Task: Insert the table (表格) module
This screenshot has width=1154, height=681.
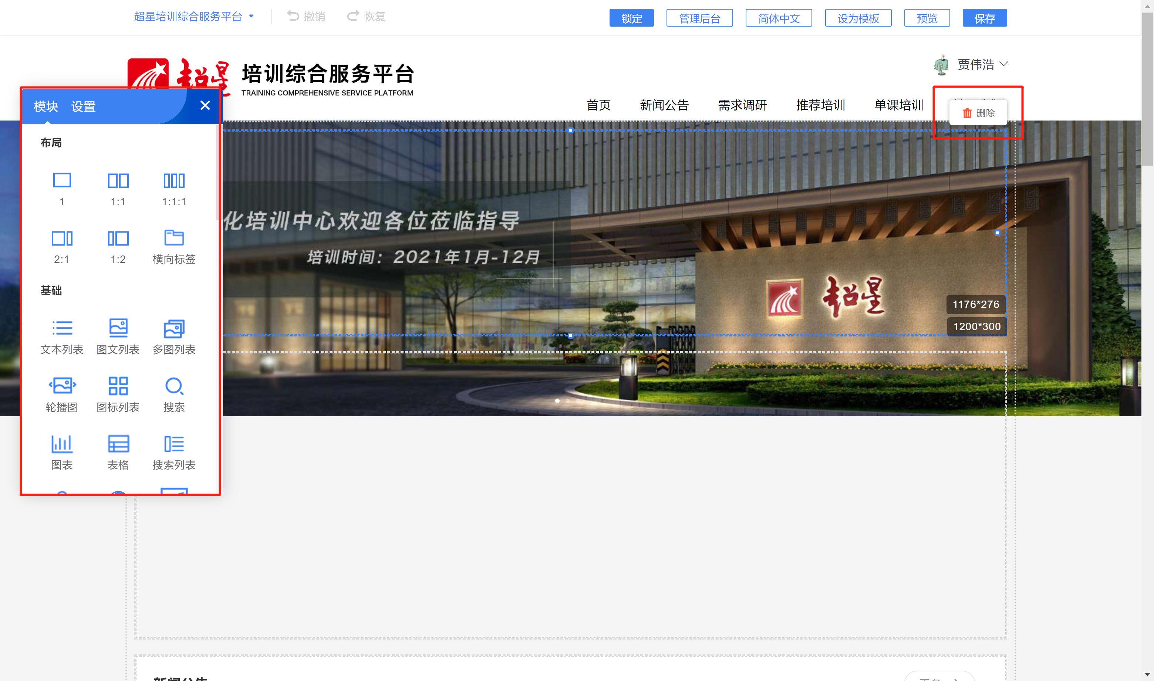Action: click(118, 443)
